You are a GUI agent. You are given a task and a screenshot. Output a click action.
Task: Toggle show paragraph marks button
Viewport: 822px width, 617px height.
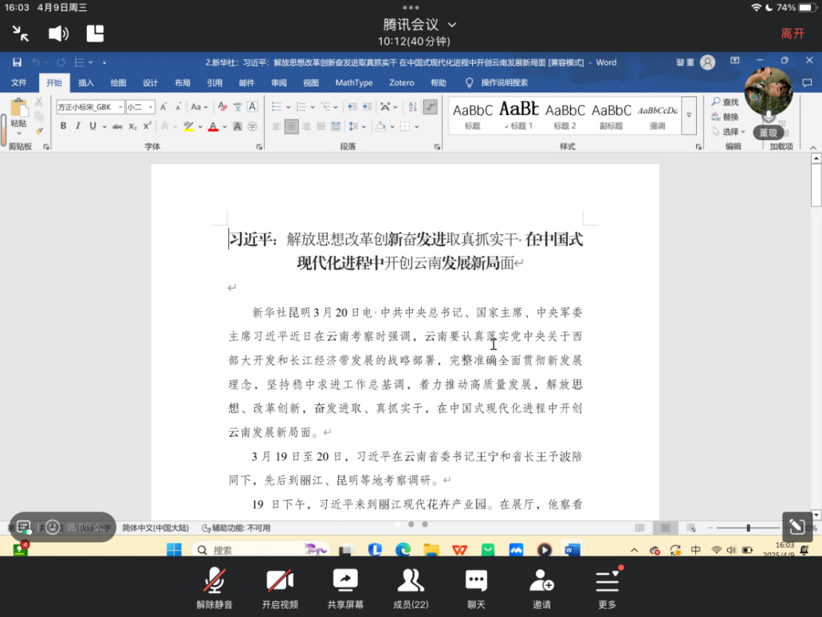[x=431, y=107]
